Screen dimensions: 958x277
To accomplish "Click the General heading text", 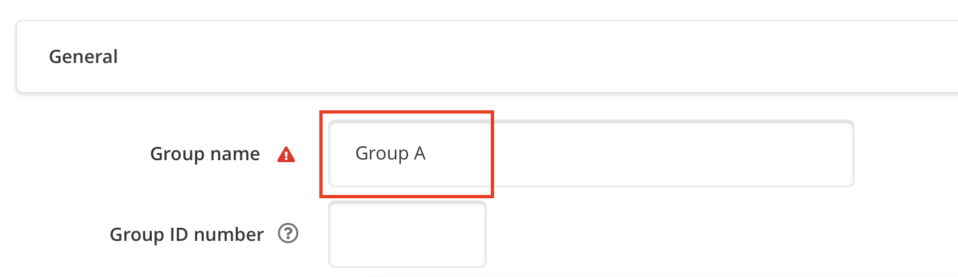I will tap(83, 56).
